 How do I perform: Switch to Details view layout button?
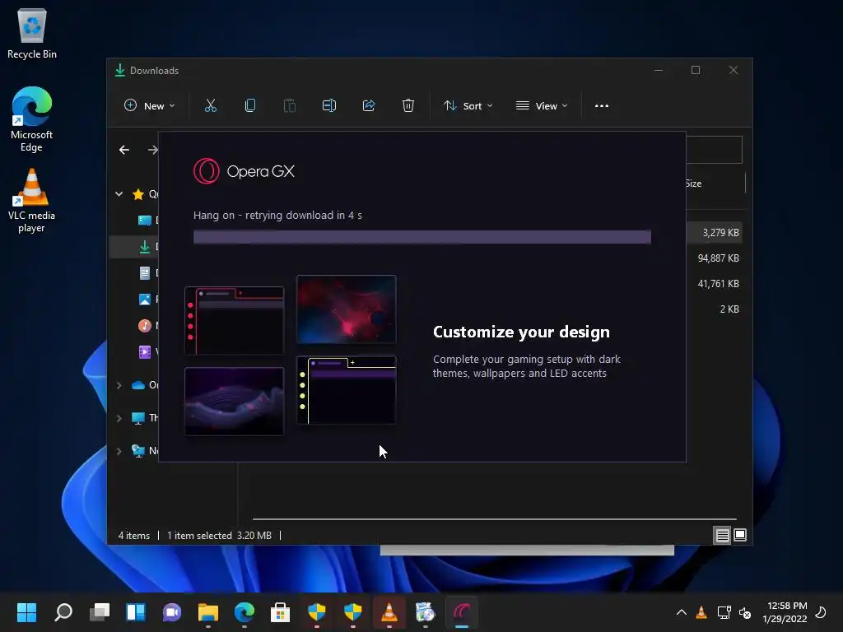tap(723, 535)
